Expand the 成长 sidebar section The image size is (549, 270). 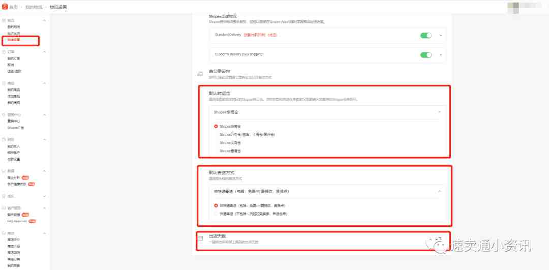[x=44, y=196]
